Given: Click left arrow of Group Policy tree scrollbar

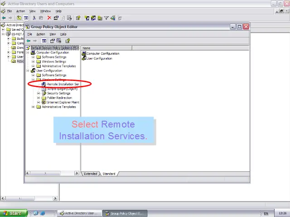Looking at the screenshot, I should (x=28, y=173).
